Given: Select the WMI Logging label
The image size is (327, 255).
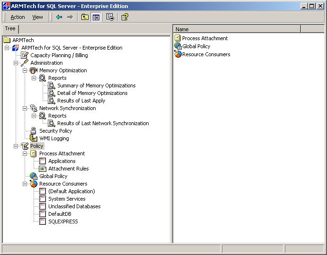Looking at the screenshot, I should click(54, 138).
